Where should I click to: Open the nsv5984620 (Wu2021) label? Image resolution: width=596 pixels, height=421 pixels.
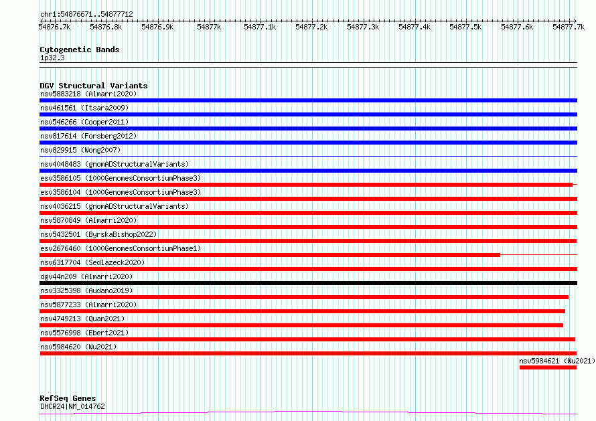[78, 347]
